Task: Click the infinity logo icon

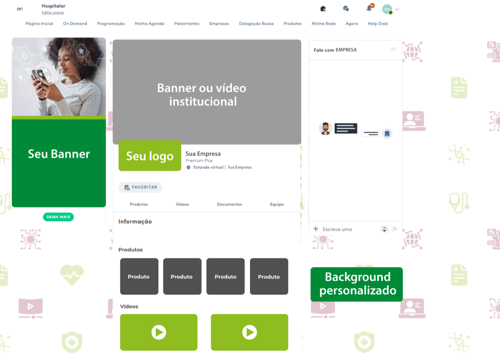Action: point(20,9)
